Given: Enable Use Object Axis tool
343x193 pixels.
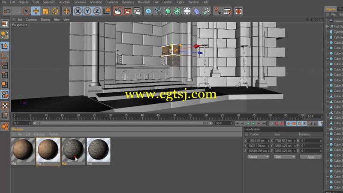Looking at the screenshot, I should [5, 56].
